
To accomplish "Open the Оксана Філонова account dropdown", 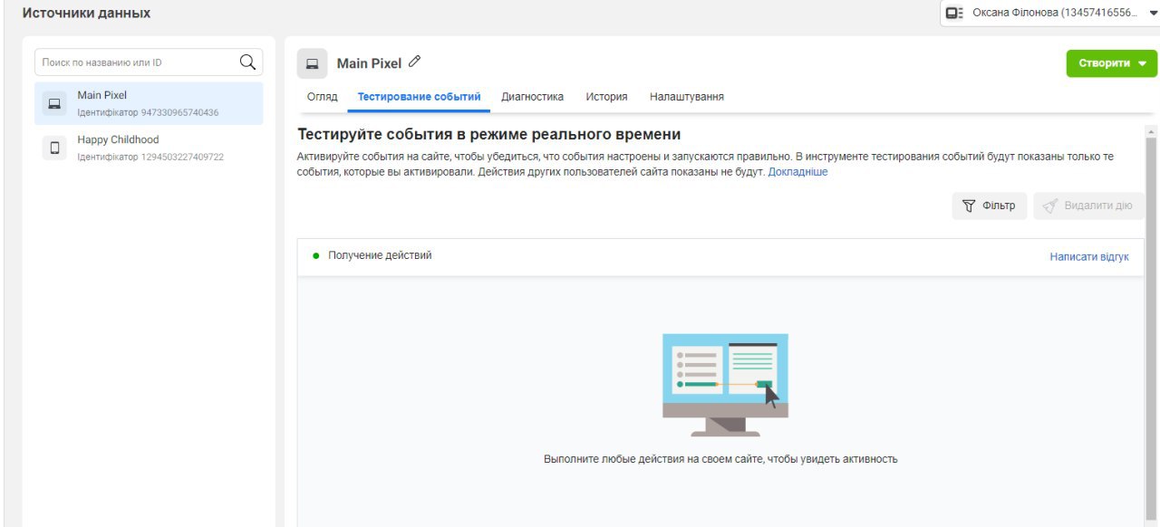I will [x=1049, y=13].
